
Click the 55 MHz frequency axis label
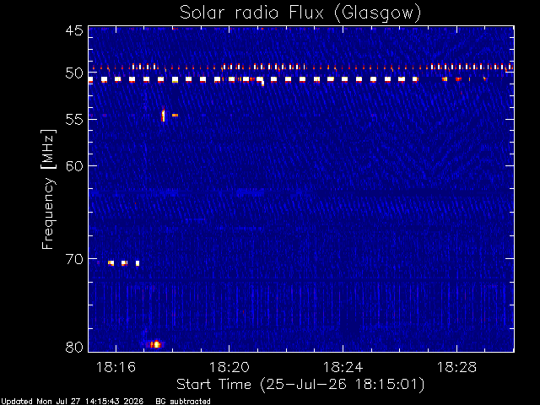[74, 120]
